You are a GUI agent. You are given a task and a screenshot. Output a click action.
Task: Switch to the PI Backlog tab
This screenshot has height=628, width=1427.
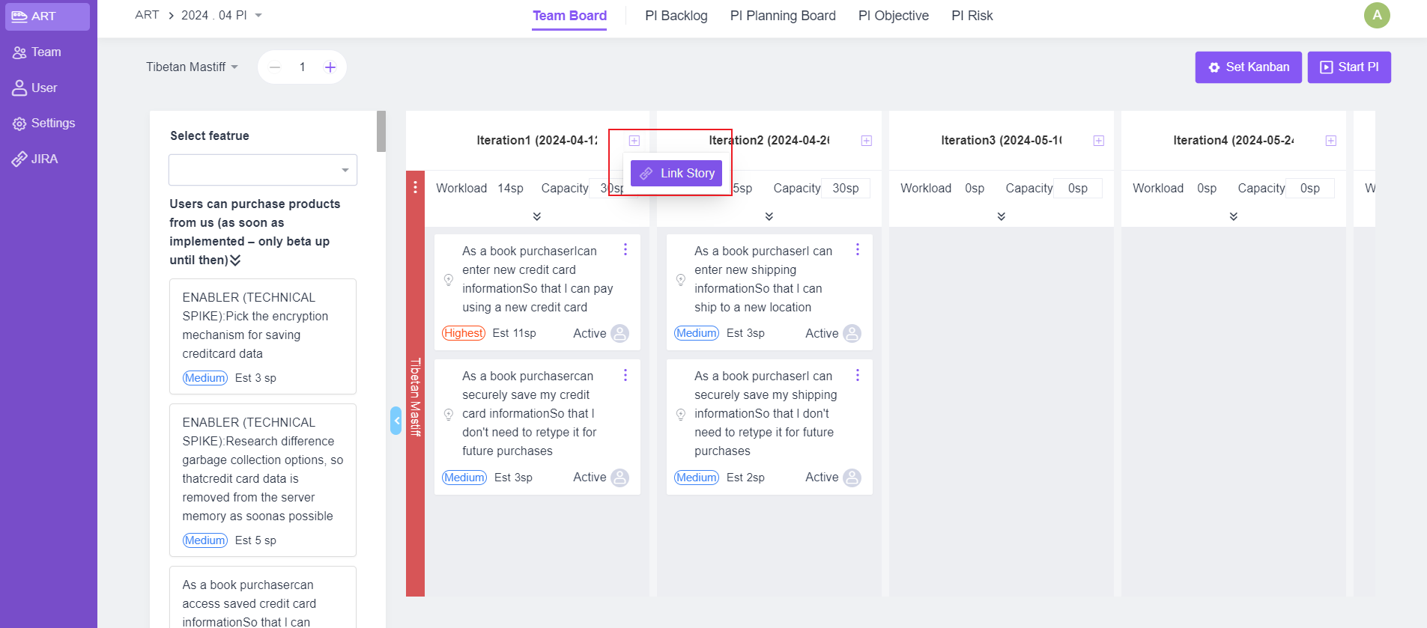coord(676,16)
